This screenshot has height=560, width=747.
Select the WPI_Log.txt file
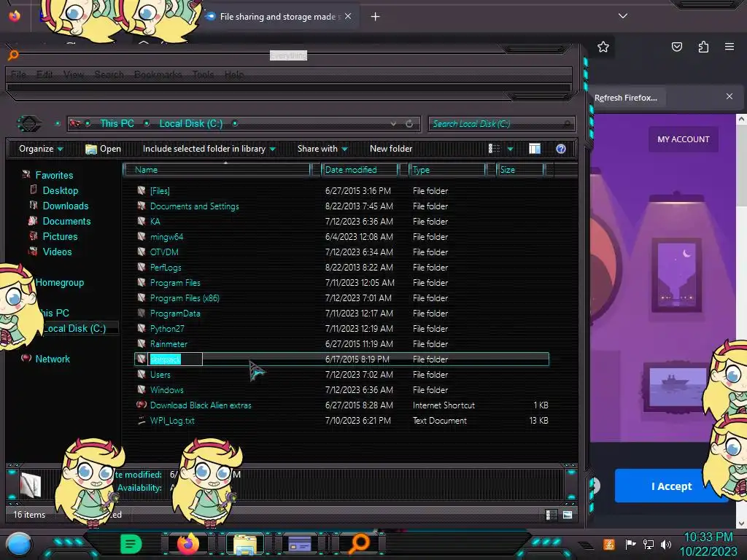pos(172,421)
